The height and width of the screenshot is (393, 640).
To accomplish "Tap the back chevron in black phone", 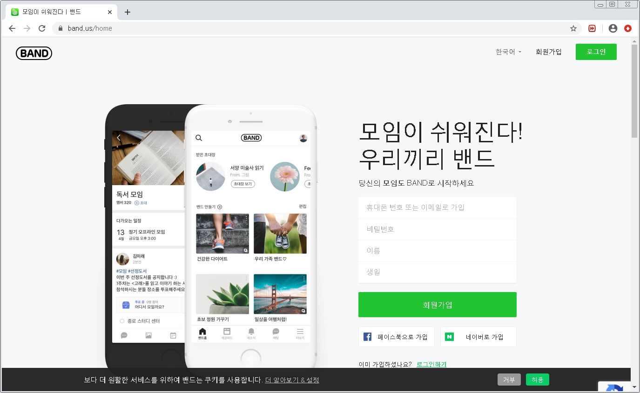I will click(119, 138).
